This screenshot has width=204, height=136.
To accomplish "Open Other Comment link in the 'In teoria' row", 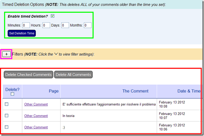I will pyautogui.click(x=36, y=116).
